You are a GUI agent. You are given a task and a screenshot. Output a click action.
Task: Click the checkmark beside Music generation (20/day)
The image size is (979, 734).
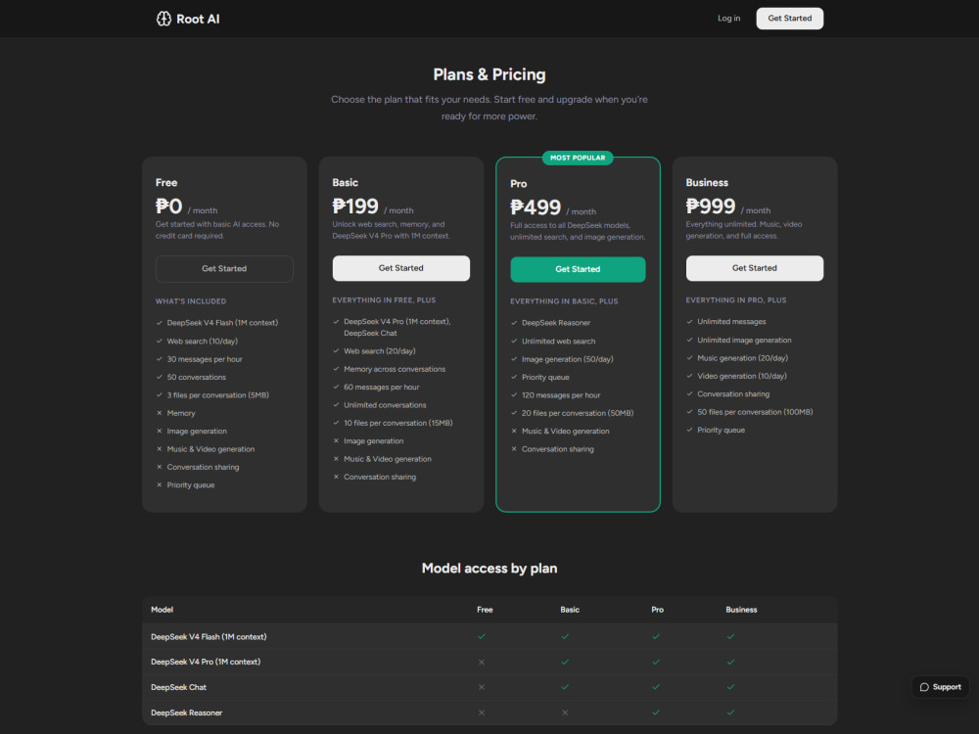[x=689, y=357]
